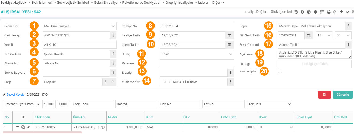Remove row 1 with the minus icon
Screen dimensions: 354x139
17,127
